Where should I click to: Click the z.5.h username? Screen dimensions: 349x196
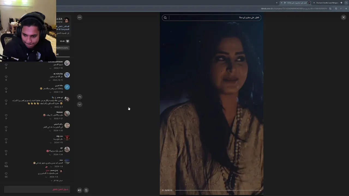[x=59, y=19]
